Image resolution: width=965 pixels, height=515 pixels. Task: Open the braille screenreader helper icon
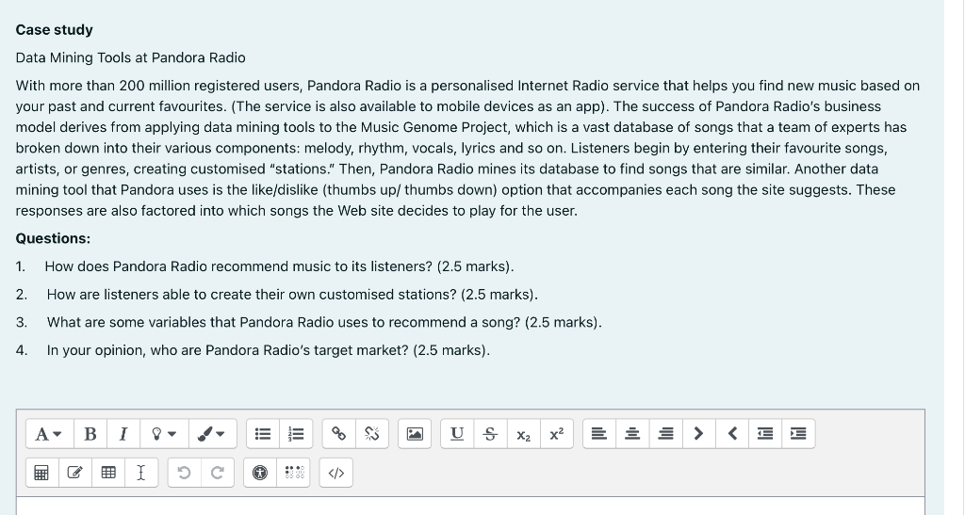pyautogui.click(x=294, y=473)
